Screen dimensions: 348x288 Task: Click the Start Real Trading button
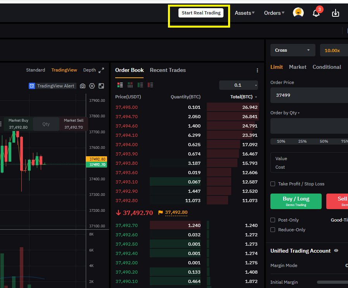pos(201,13)
